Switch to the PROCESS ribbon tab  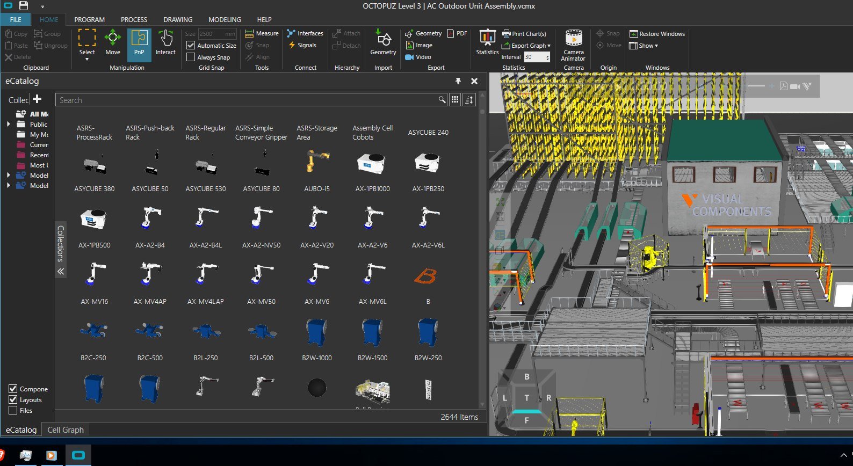pyautogui.click(x=134, y=19)
